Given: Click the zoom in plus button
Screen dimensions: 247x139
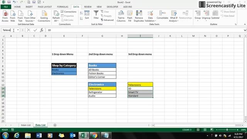Looking at the screenshot, I should coord(238,130).
